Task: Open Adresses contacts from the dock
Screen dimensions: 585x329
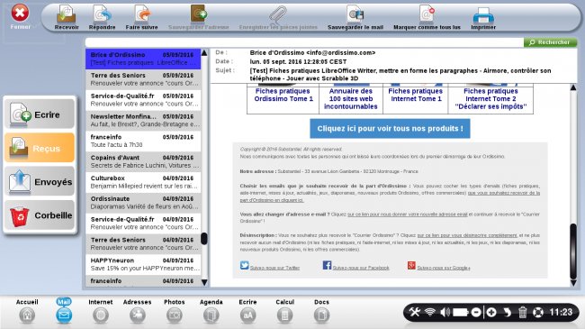Action: coord(138,311)
